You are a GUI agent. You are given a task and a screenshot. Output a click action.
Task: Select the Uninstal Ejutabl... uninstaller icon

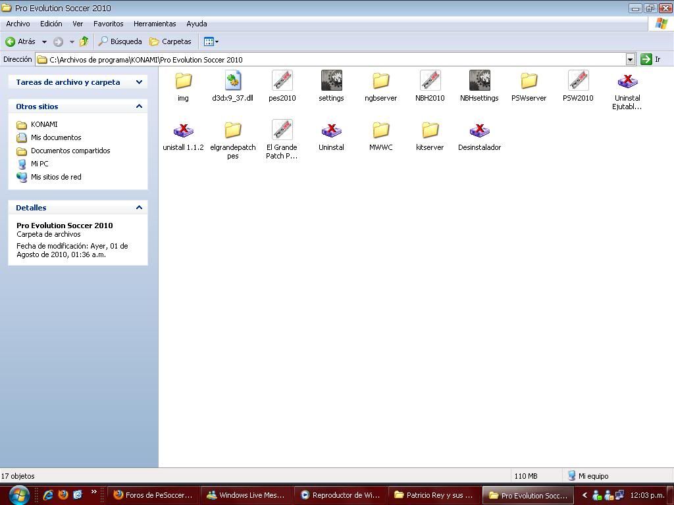click(627, 81)
